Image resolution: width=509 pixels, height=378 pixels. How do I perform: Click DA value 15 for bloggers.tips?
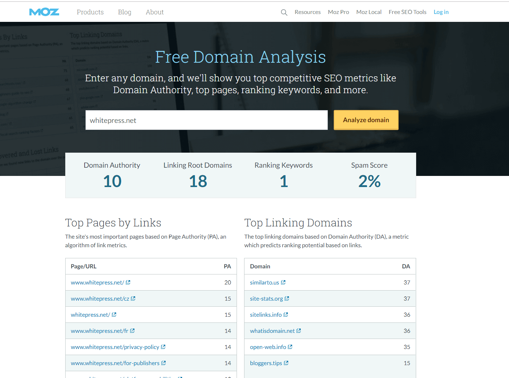pyautogui.click(x=407, y=363)
